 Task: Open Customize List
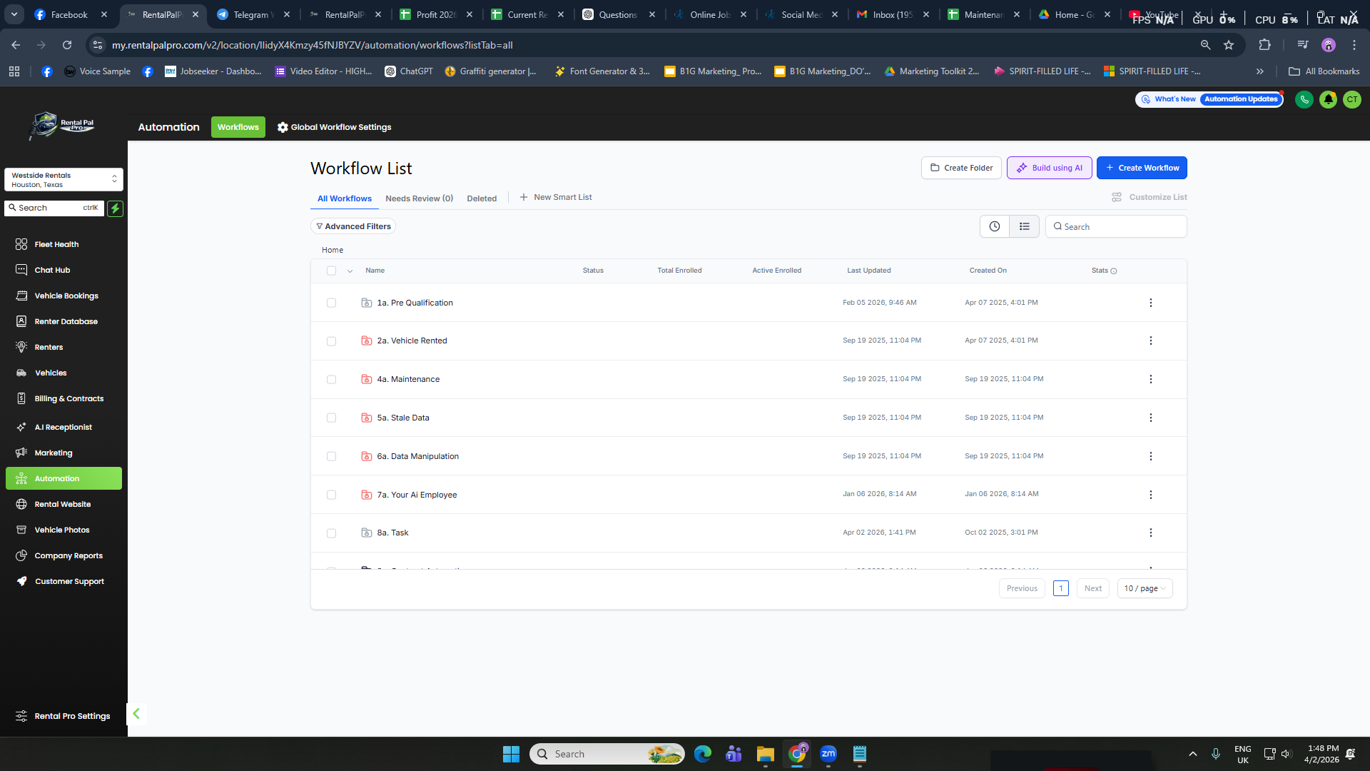click(1150, 197)
